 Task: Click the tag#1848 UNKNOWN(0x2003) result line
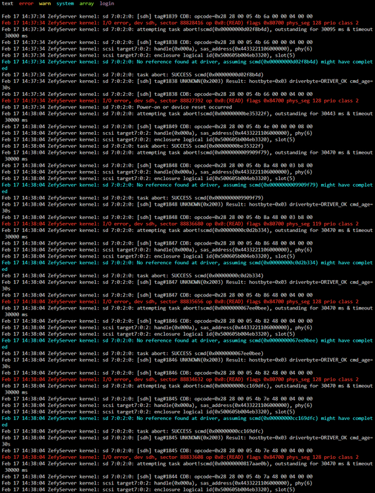[x=187, y=208]
